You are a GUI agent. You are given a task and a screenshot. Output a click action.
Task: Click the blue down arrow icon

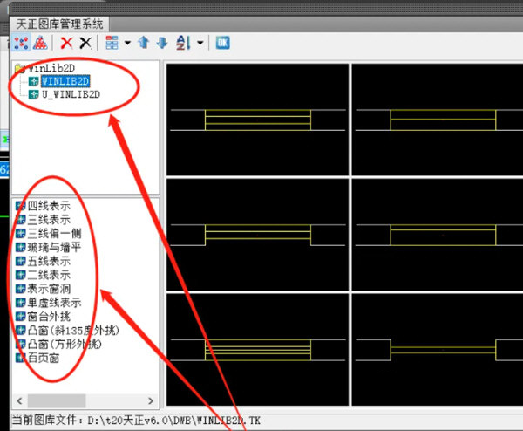162,43
